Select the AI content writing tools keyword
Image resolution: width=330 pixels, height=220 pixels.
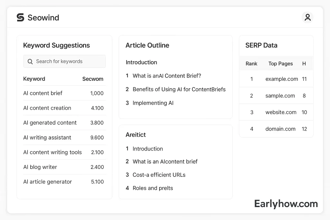tap(53, 152)
